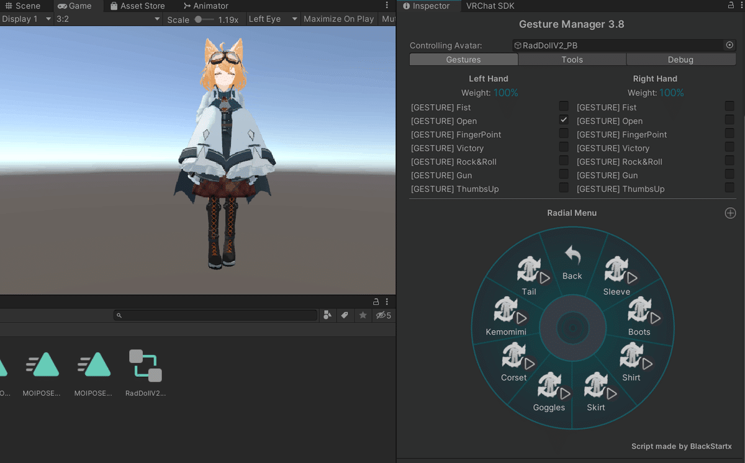Check the right hand Victory gesture
The height and width of the screenshot is (463, 745).
(x=729, y=146)
